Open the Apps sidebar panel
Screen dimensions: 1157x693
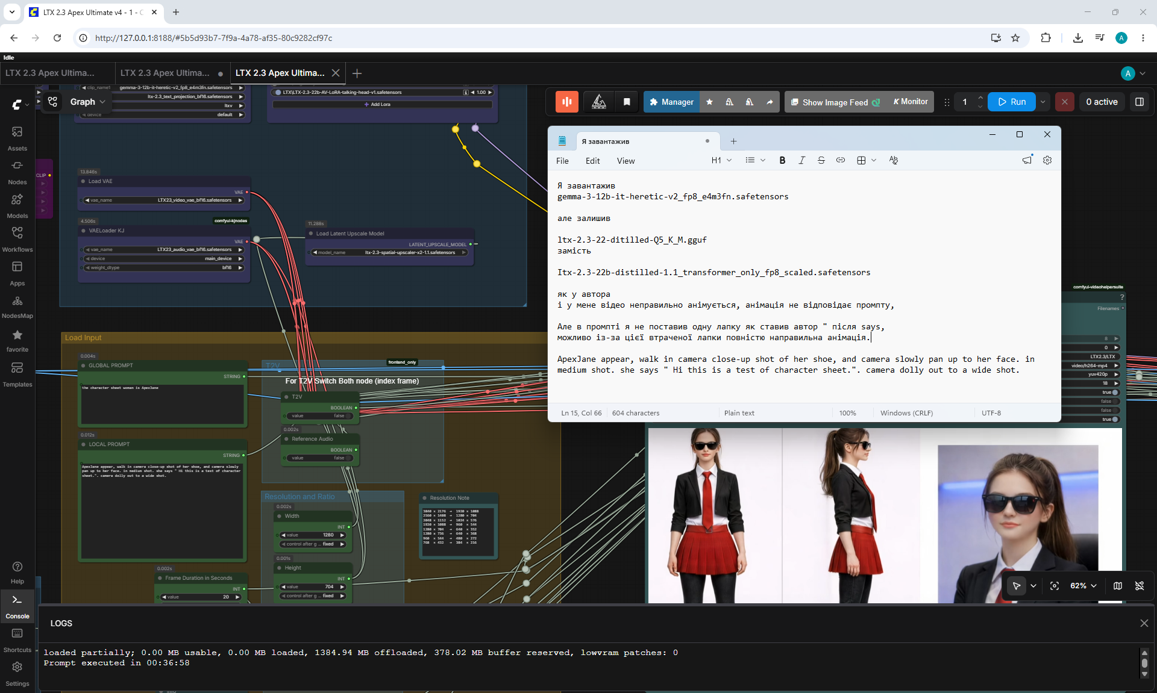(17, 273)
